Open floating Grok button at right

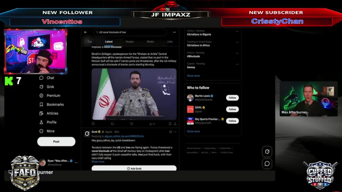pyautogui.click(x=267, y=151)
